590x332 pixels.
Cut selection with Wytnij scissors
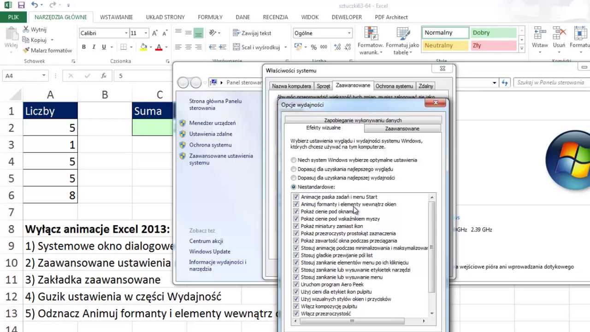tap(35, 30)
